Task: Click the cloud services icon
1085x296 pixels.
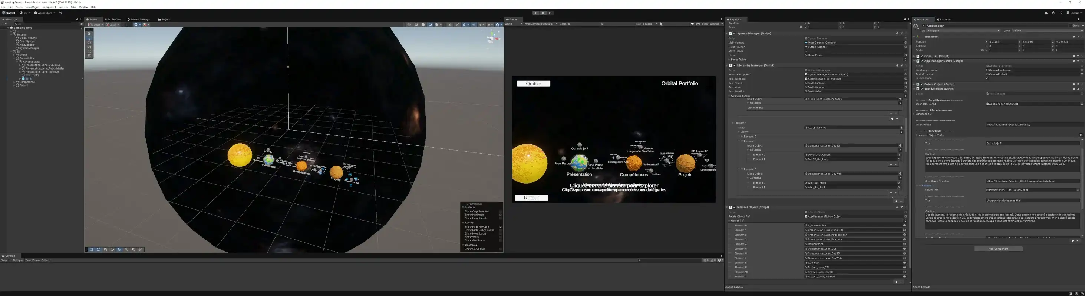Action: click(1046, 13)
